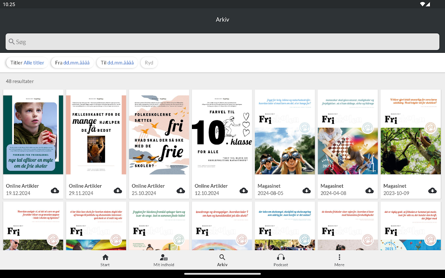Open the Magasinet cover with binoculars children

pyautogui.click(x=285, y=135)
